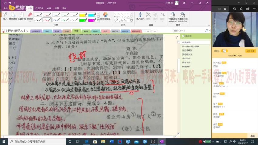This screenshot has width=258, height=145.
Task: Click the Windows taskbar search field
Action: click(x=37, y=142)
